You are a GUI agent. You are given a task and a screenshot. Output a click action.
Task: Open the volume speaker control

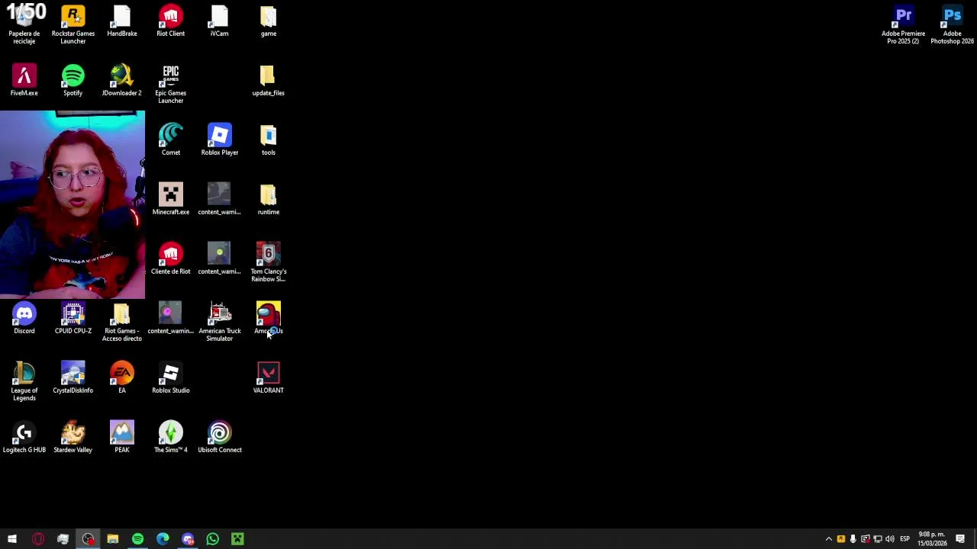click(890, 539)
